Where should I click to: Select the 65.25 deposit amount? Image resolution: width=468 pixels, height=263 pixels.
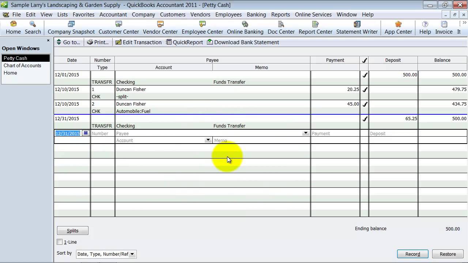pyautogui.click(x=411, y=119)
